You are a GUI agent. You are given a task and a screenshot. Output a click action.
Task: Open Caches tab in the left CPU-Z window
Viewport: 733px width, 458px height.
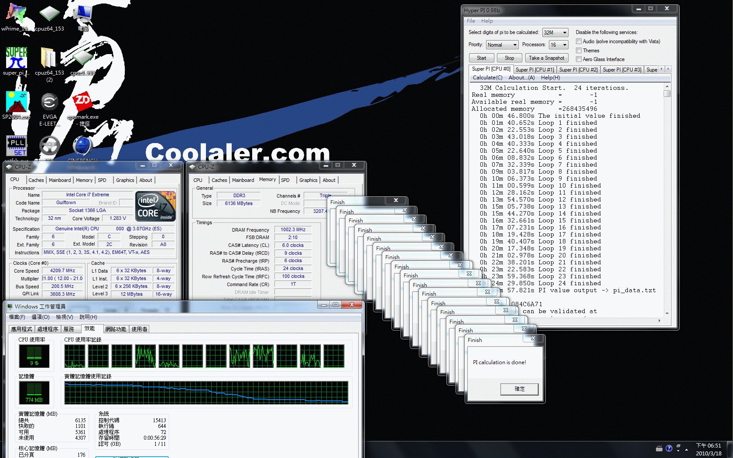(x=36, y=180)
